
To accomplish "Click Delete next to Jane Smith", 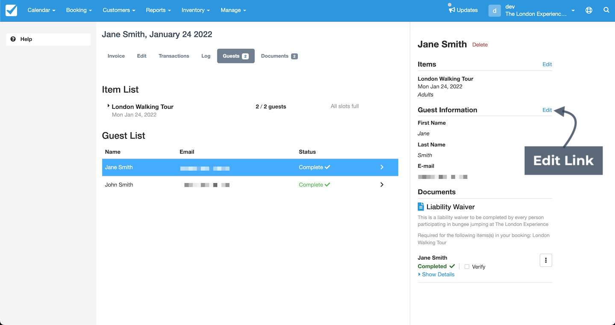I will pyautogui.click(x=480, y=45).
